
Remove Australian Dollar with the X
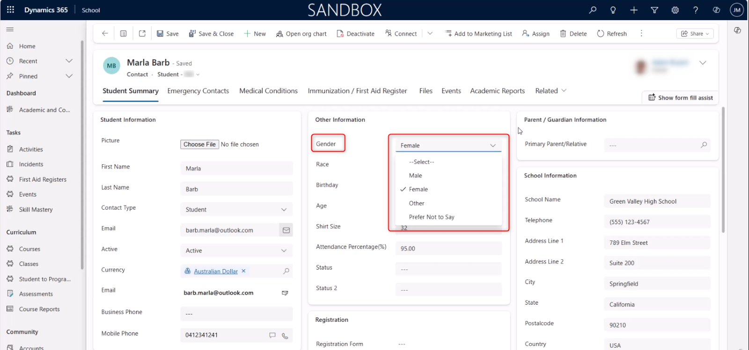pyautogui.click(x=243, y=271)
